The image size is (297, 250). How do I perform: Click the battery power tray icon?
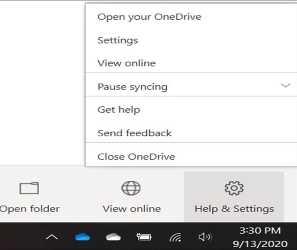point(144,237)
